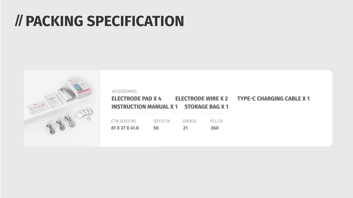Click the Packing Specification heading

tap(99, 21)
